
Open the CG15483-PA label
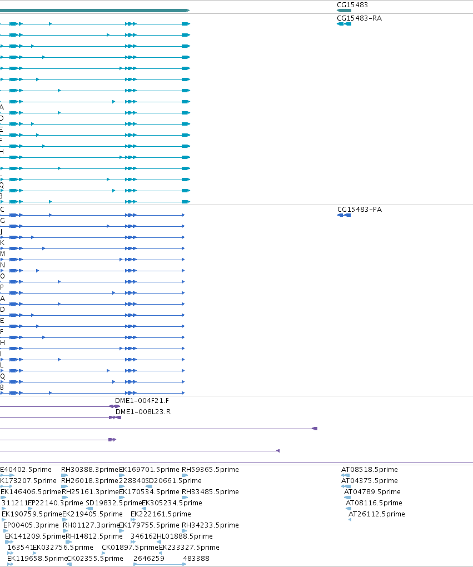point(360,210)
